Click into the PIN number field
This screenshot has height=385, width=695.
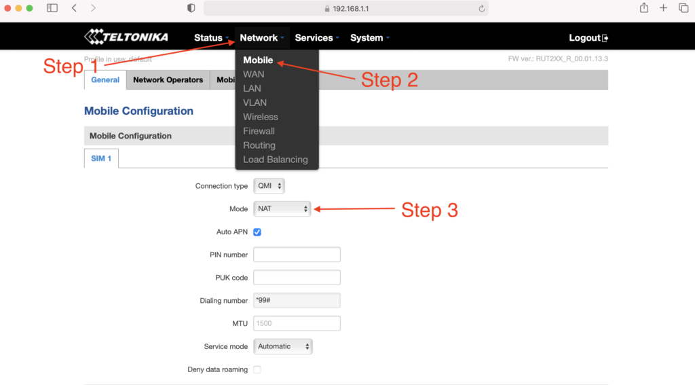coord(297,255)
